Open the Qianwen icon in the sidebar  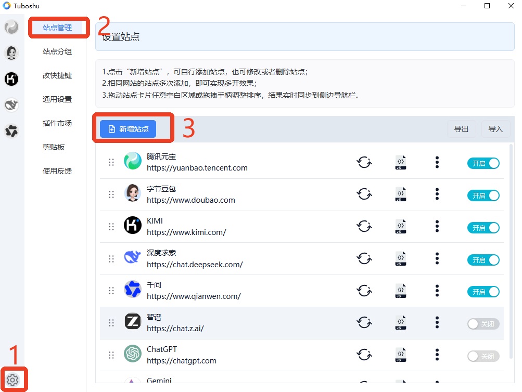11,131
